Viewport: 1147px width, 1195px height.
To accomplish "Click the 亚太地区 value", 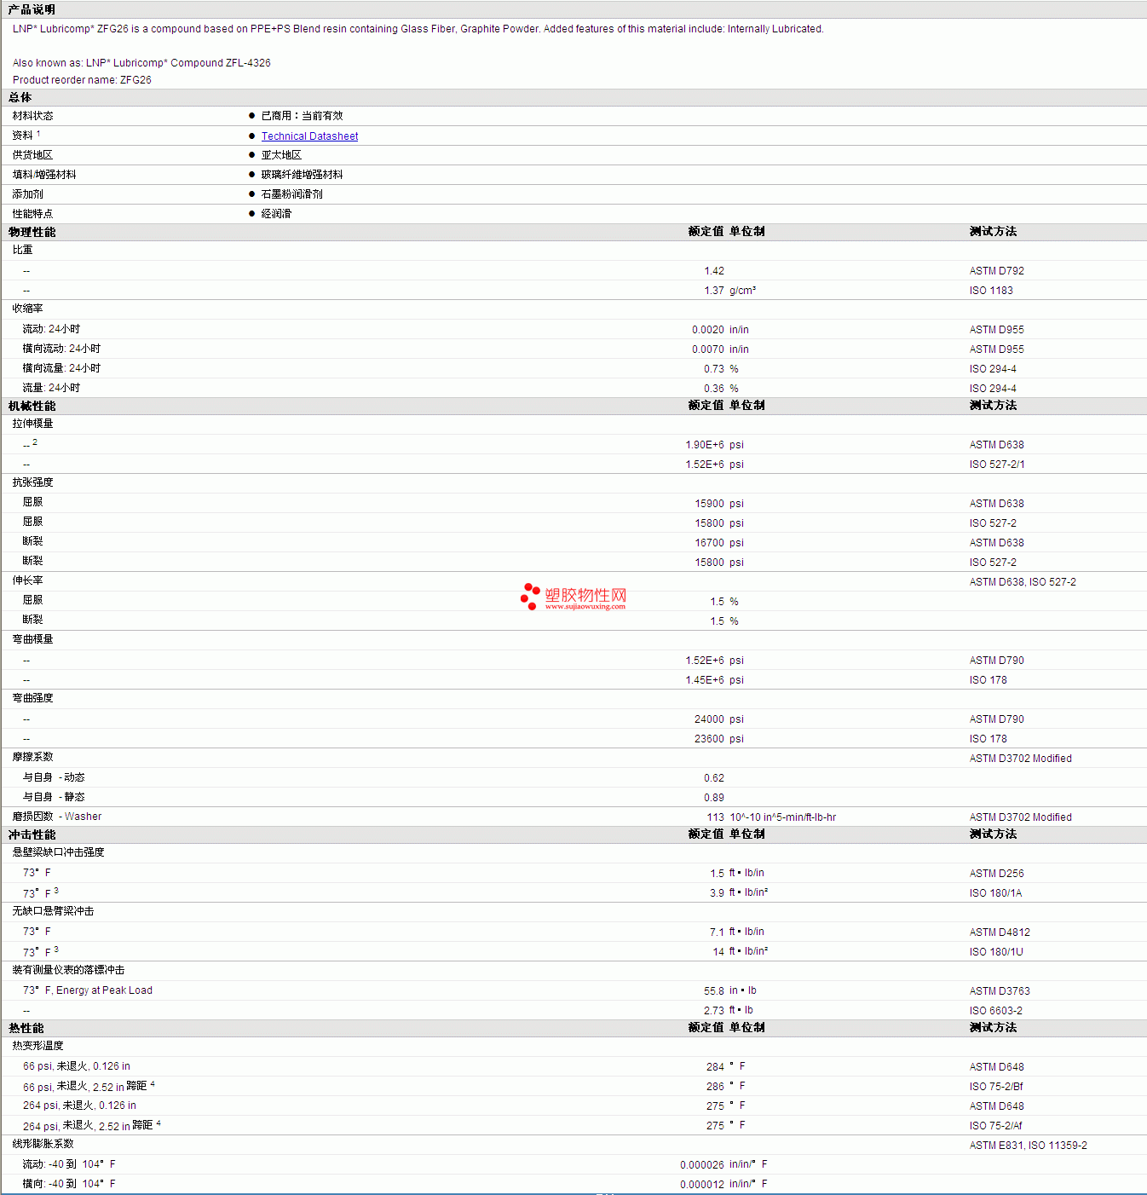I will coord(281,155).
